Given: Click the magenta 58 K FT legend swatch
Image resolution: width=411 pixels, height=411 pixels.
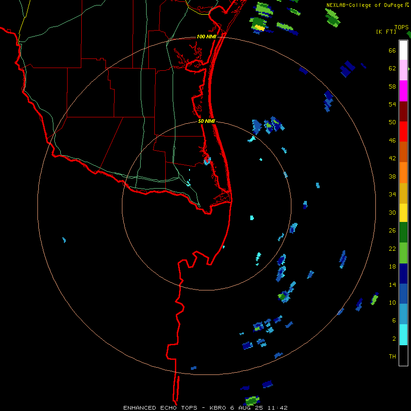Looking at the screenshot, I should point(403,91).
